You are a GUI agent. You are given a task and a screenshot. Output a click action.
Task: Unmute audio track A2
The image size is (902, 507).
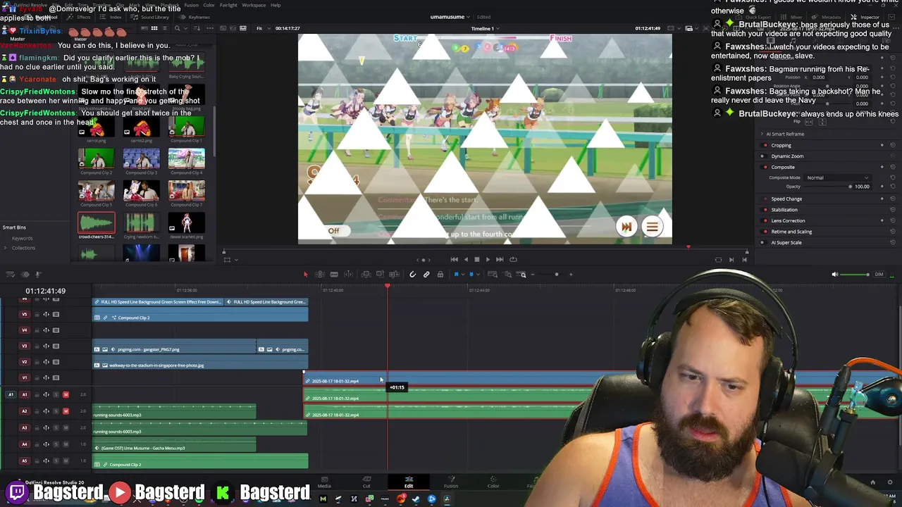[66, 411]
